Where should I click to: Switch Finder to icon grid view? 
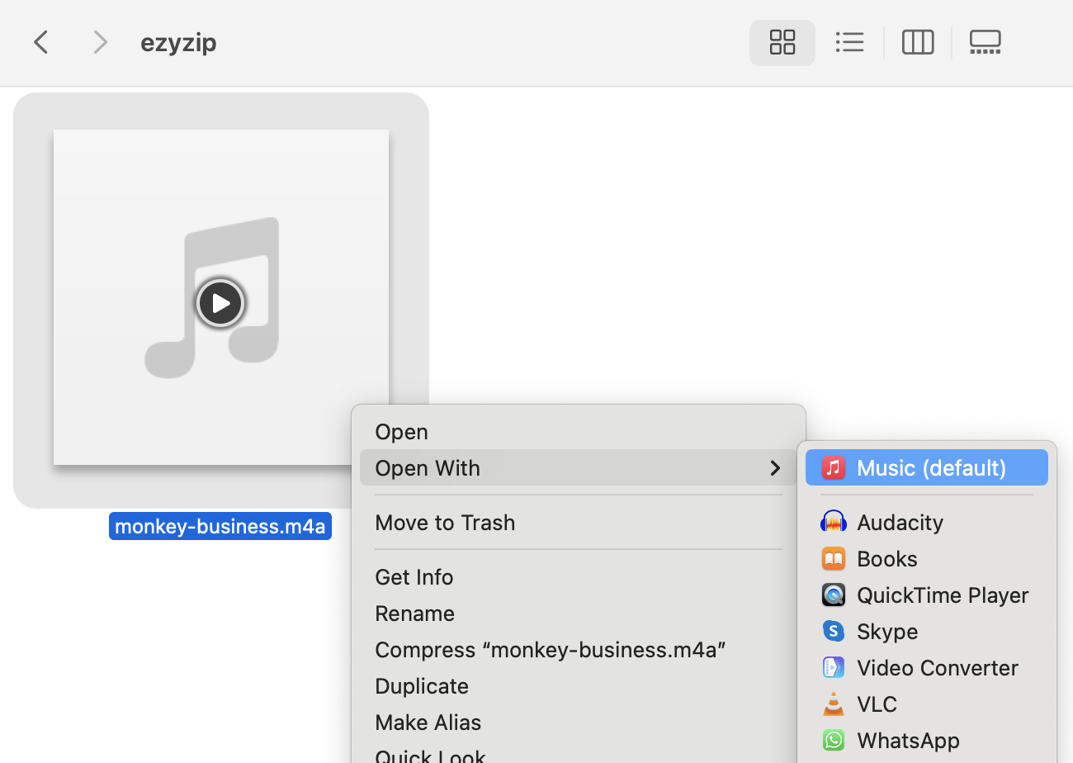782,42
